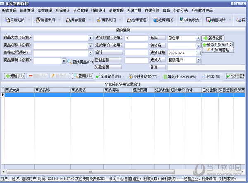The image size is (248, 183).
Task: Click 已付金额 input field
Action: (136, 60)
